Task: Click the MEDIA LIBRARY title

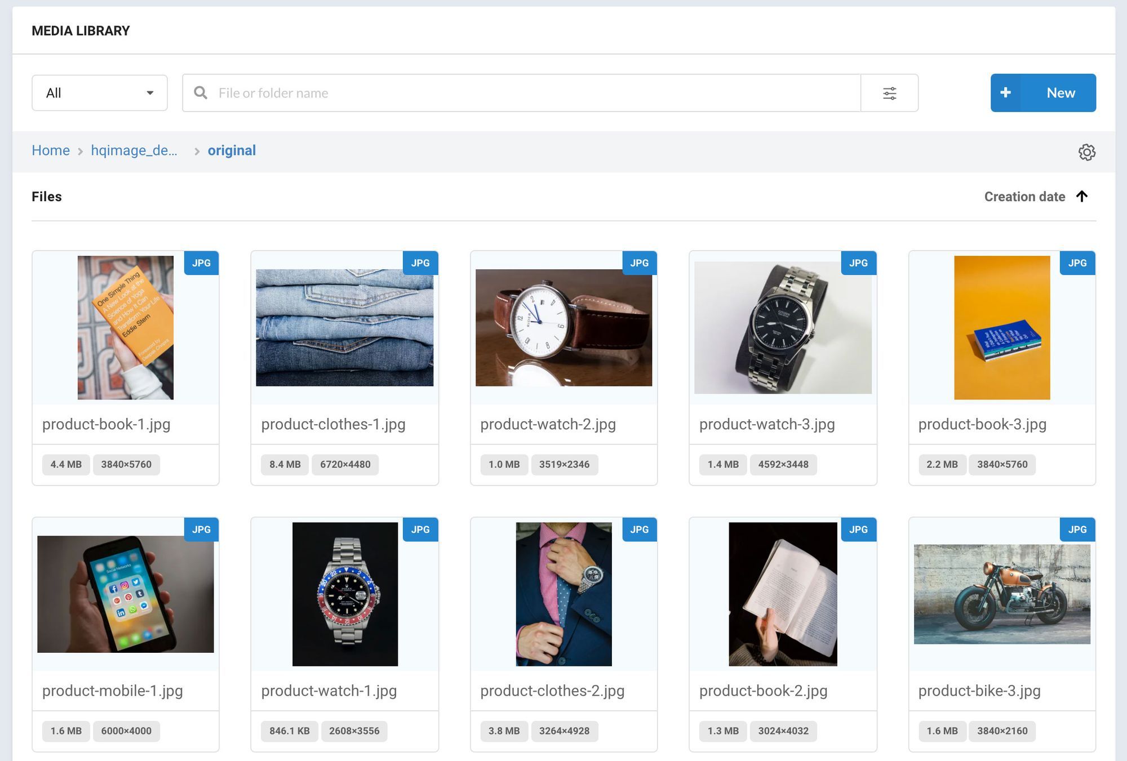Action: click(x=81, y=31)
